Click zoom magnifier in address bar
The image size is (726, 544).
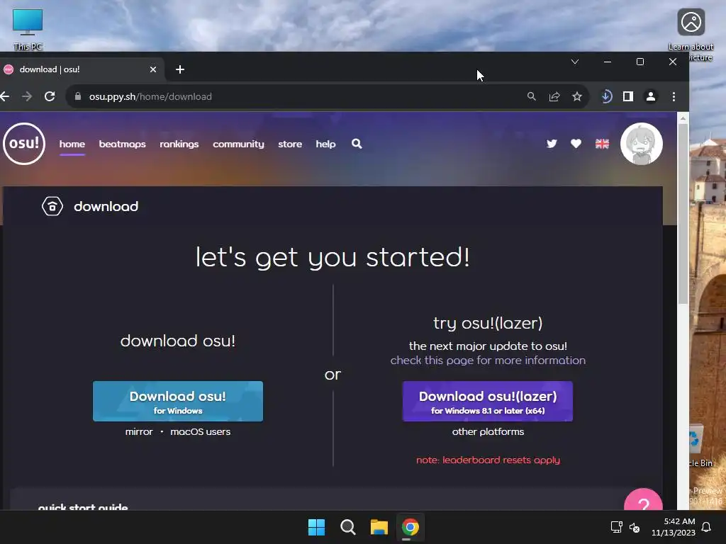tap(532, 96)
